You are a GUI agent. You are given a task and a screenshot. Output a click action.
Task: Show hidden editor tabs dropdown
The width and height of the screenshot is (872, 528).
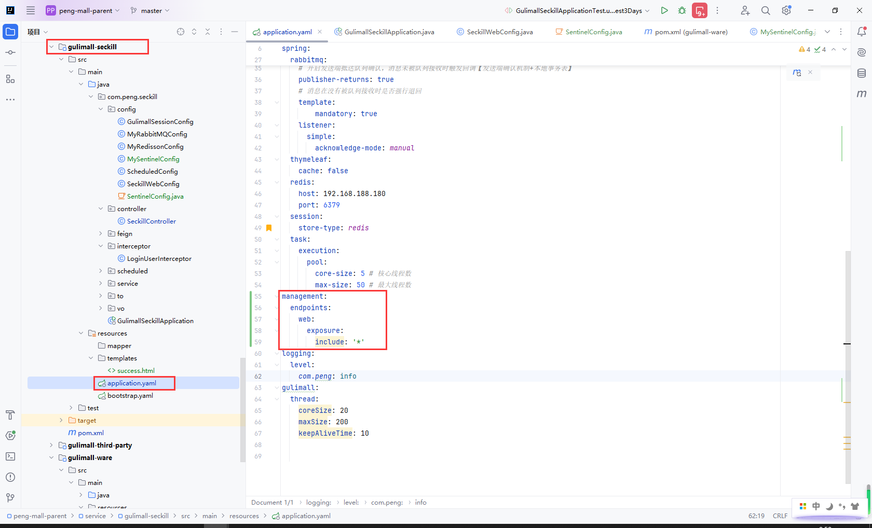pos(827,32)
